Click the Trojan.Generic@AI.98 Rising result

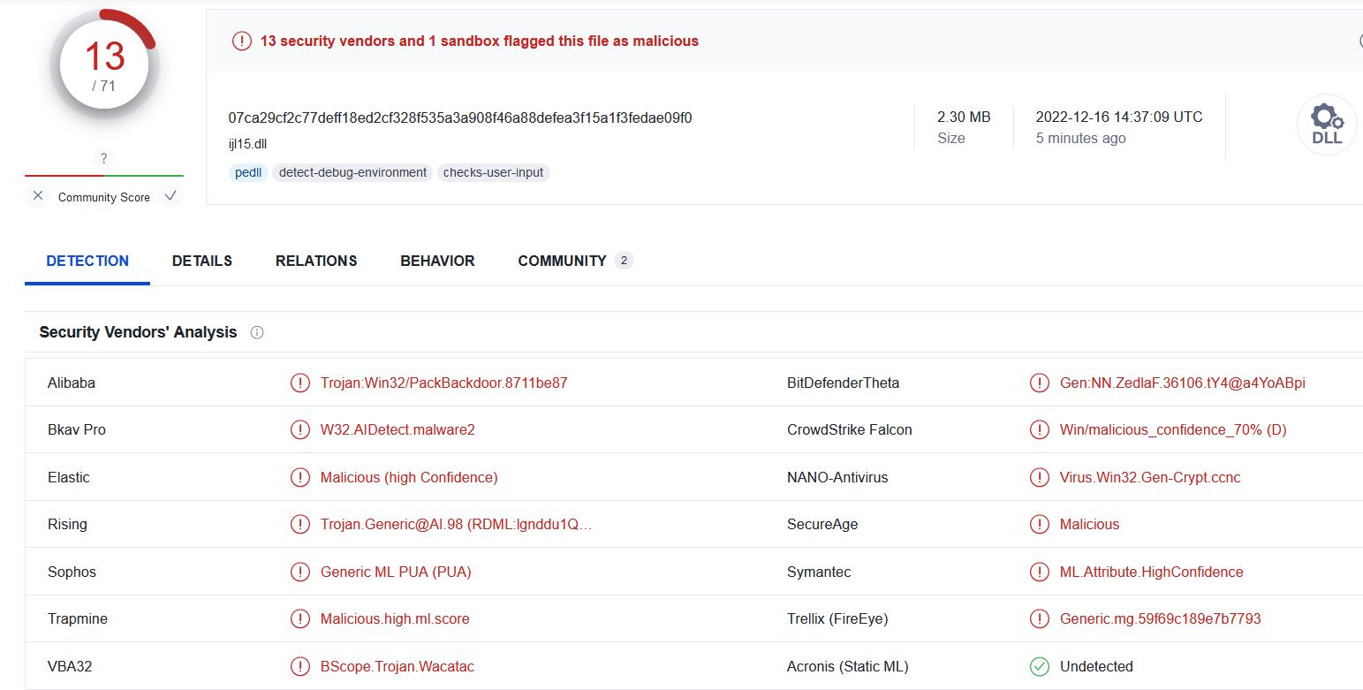[456, 525]
